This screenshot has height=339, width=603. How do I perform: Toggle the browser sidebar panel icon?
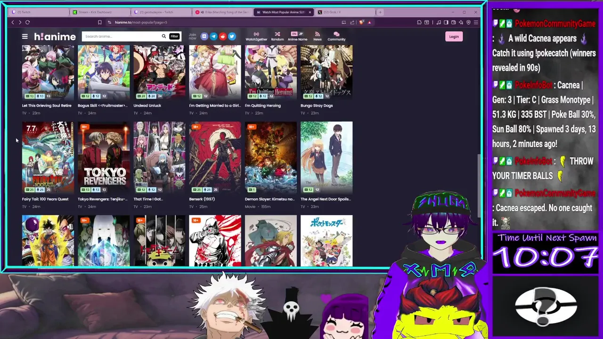446,22
